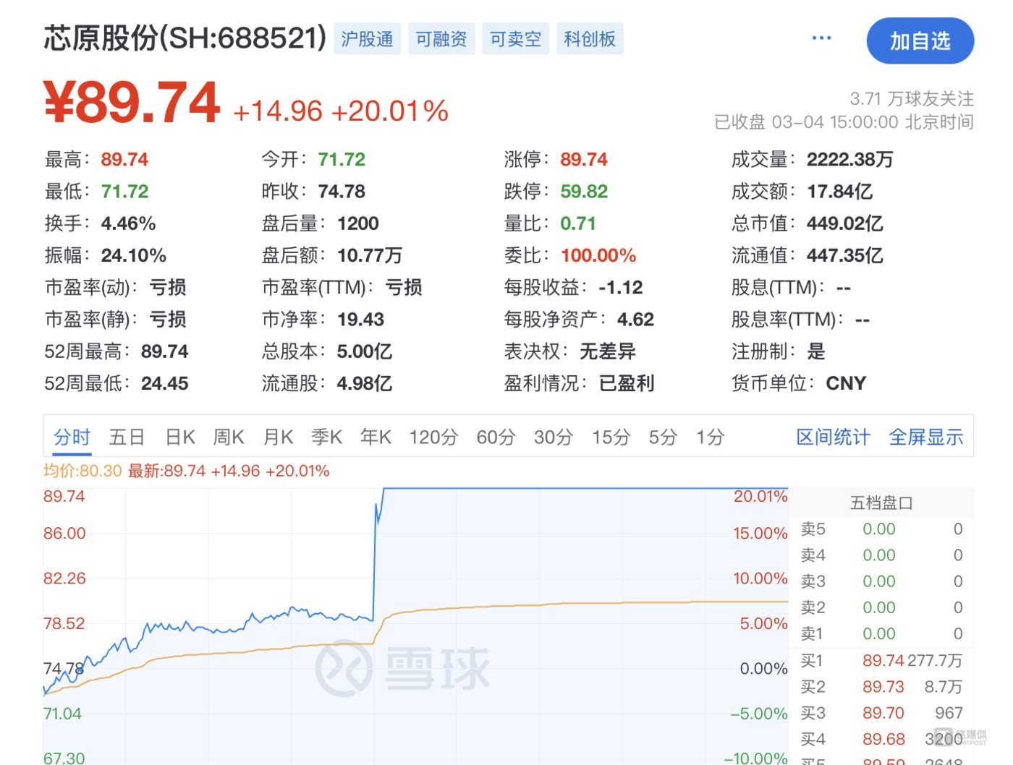This screenshot has height=765, width=1013.
Task: Click the 量比 value 0.71
Action: (578, 223)
